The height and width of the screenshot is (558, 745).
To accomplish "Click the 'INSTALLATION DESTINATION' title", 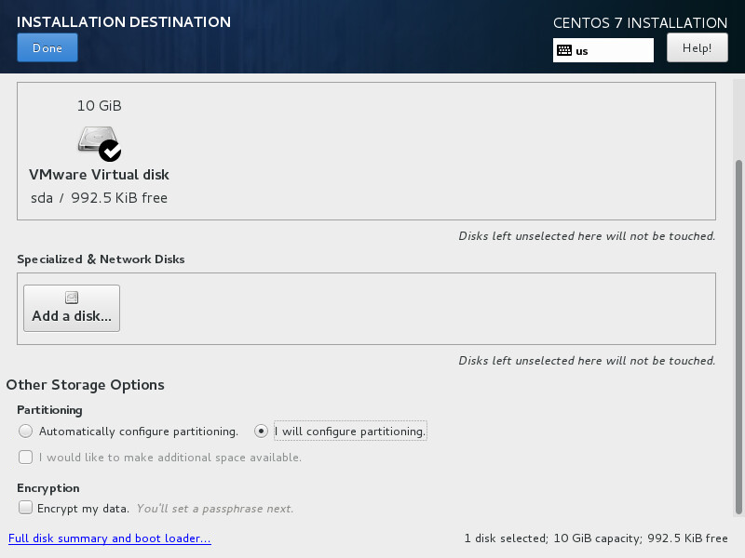I will (124, 21).
